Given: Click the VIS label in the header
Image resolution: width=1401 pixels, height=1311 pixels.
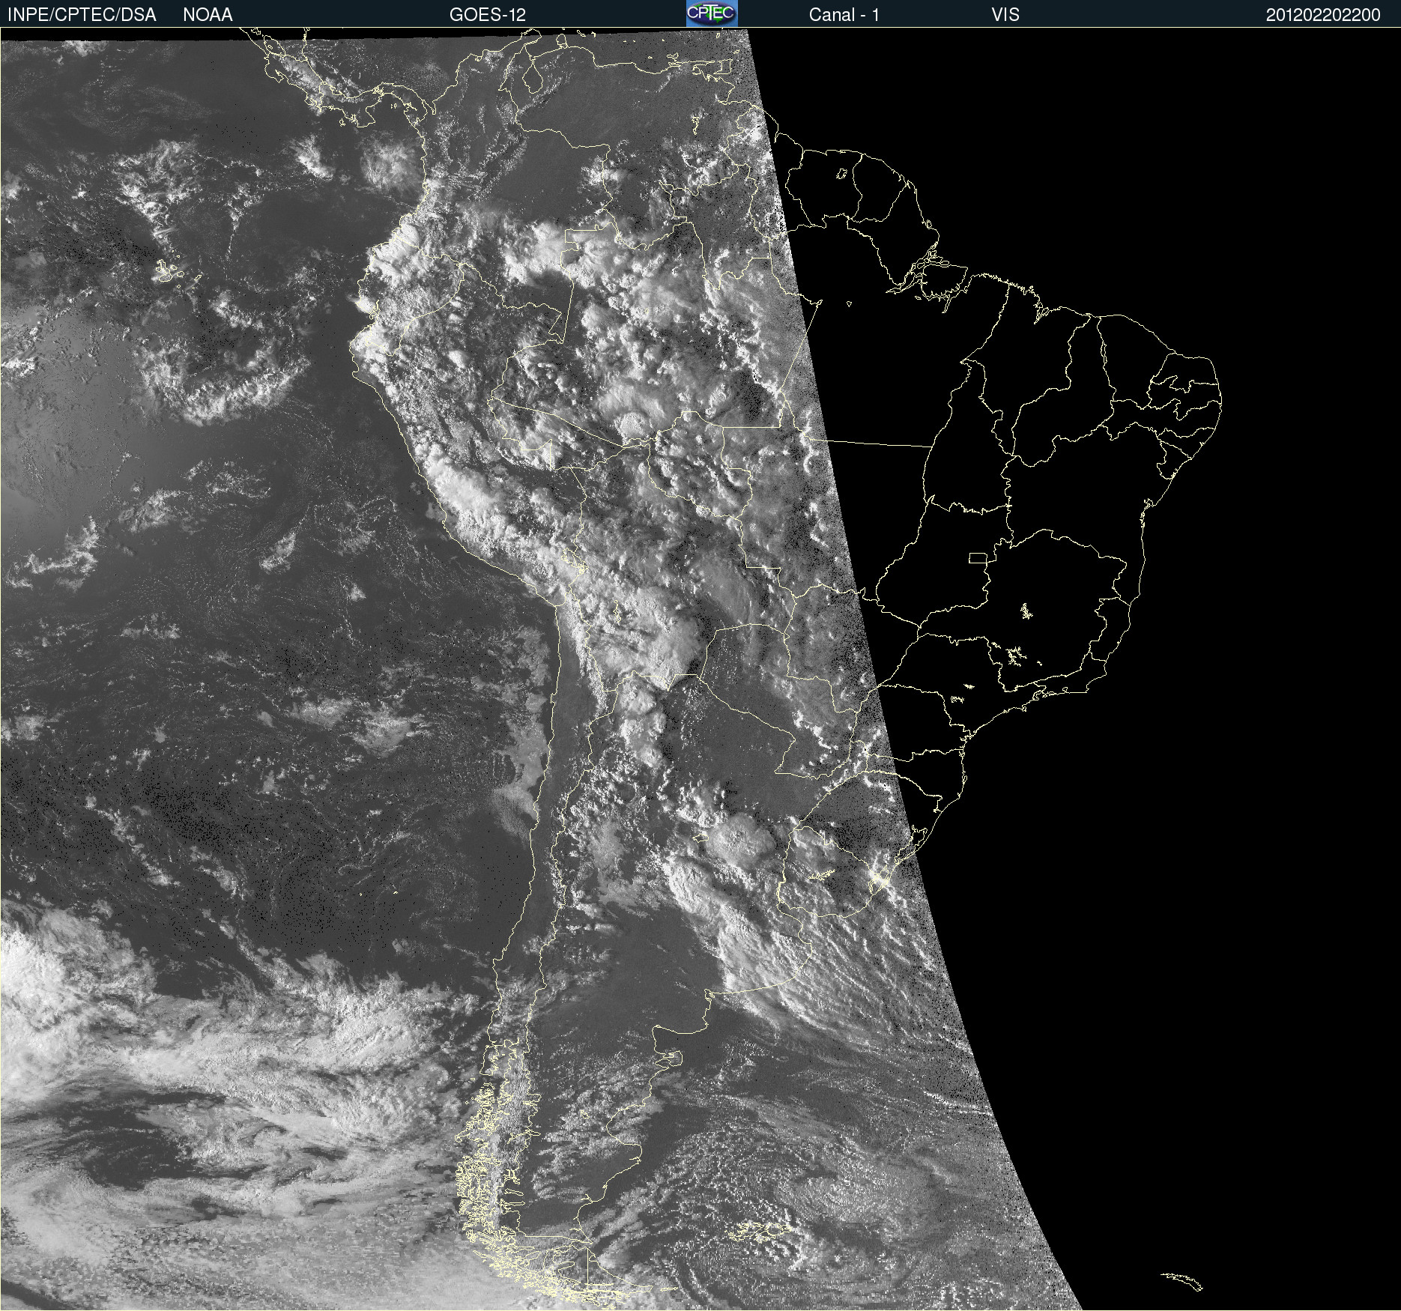Looking at the screenshot, I should click(x=1005, y=15).
